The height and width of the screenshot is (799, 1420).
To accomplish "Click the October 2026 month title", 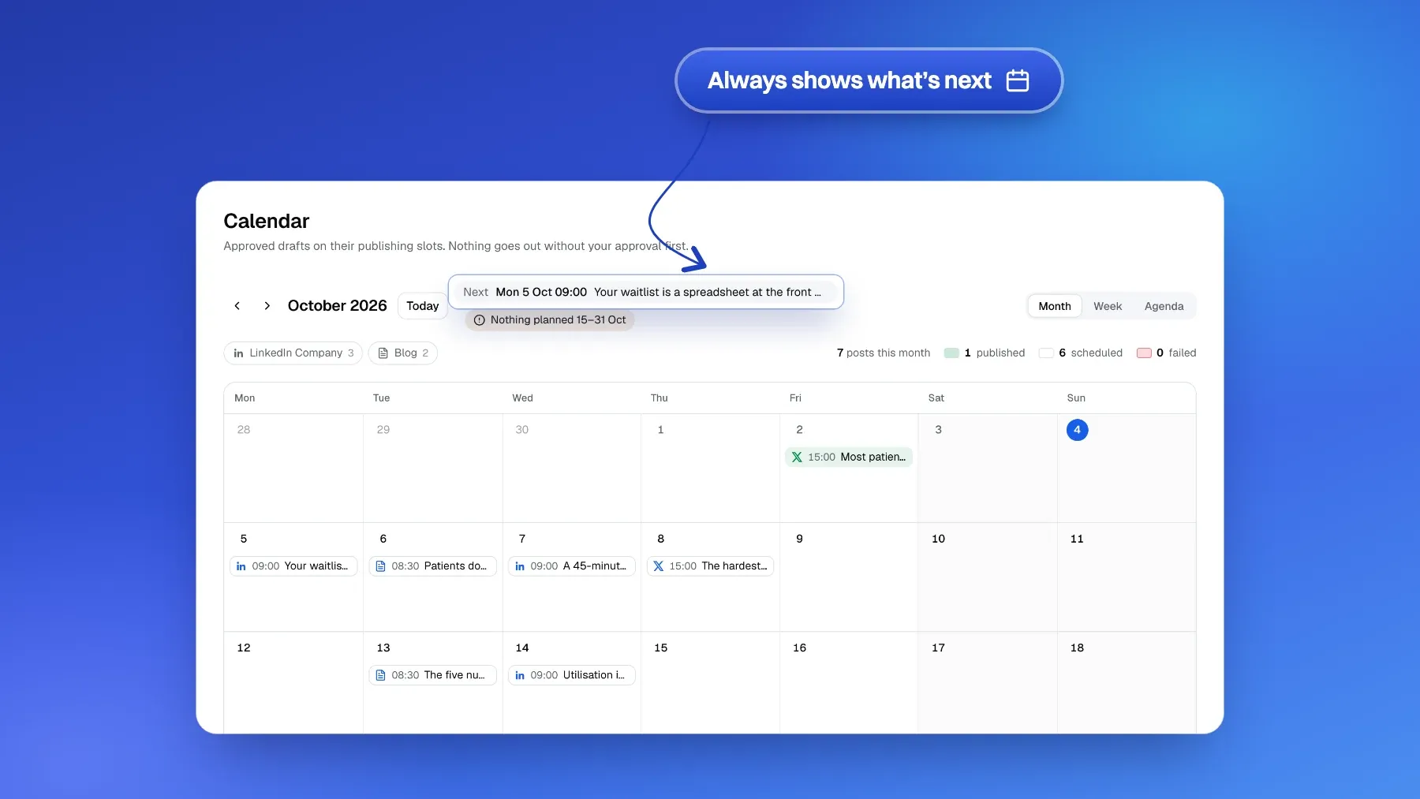I will pos(338,306).
